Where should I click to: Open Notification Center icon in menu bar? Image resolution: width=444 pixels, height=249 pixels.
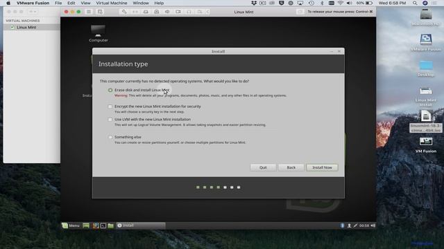tap(434, 3)
